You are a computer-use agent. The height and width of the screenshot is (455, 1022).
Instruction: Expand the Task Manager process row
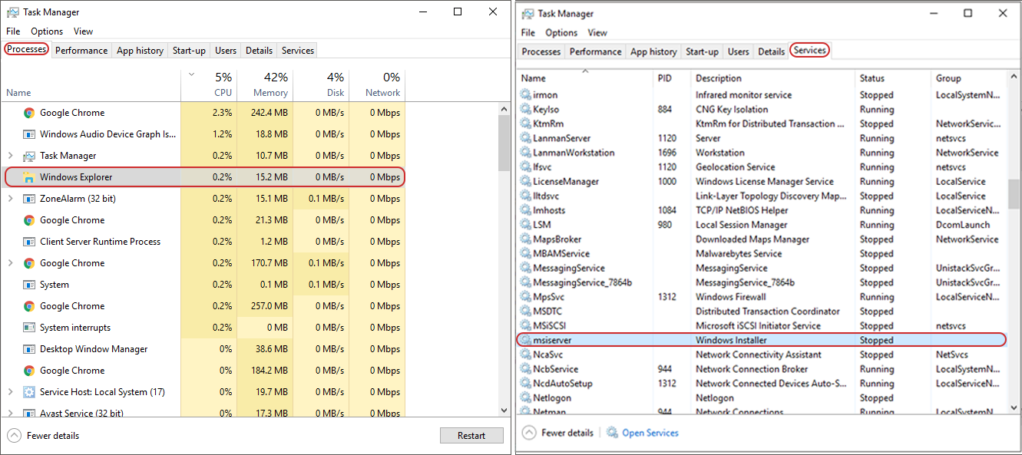coord(10,156)
